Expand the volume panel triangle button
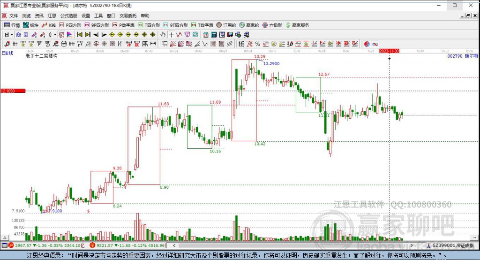 [x=5, y=237]
